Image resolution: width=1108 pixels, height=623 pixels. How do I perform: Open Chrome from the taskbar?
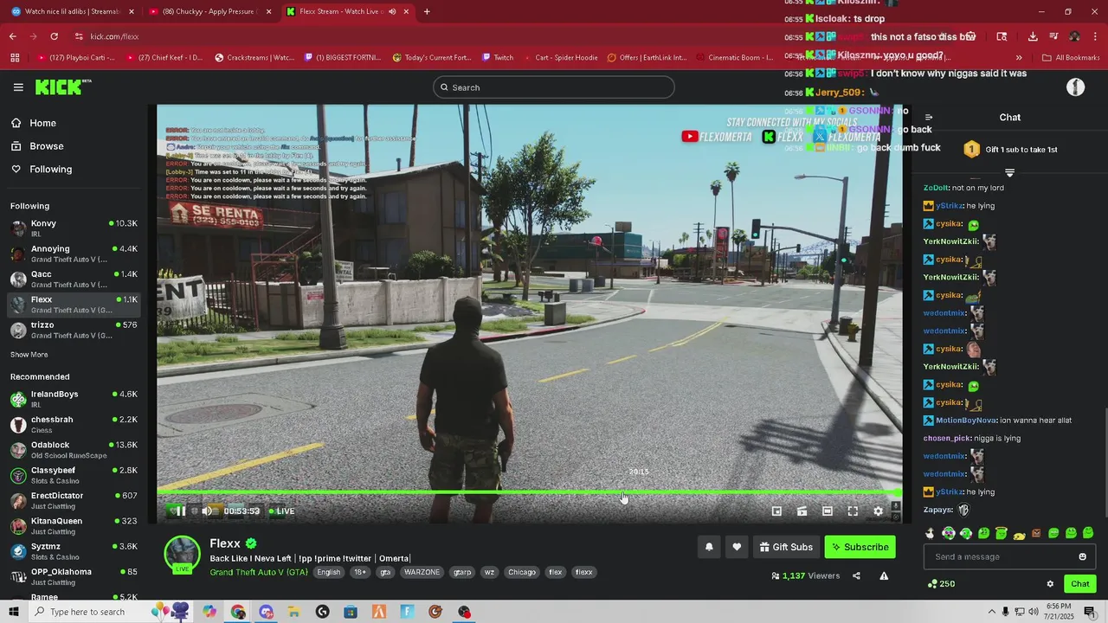click(x=238, y=612)
